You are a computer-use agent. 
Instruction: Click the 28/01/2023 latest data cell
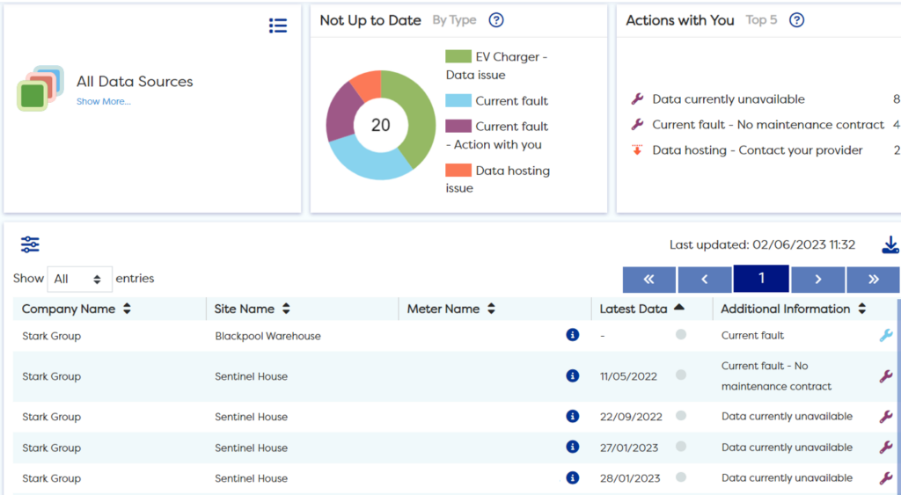(630, 478)
